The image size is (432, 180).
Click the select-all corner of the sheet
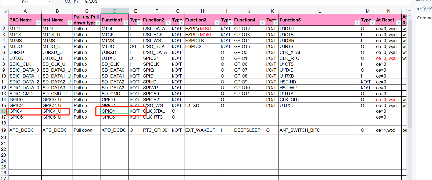click(4, 11)
